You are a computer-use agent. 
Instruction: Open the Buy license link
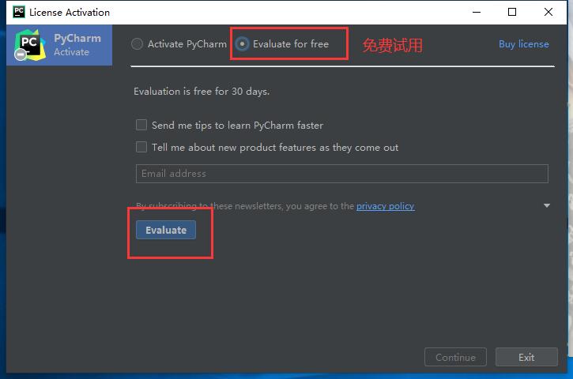coord(524,44)
